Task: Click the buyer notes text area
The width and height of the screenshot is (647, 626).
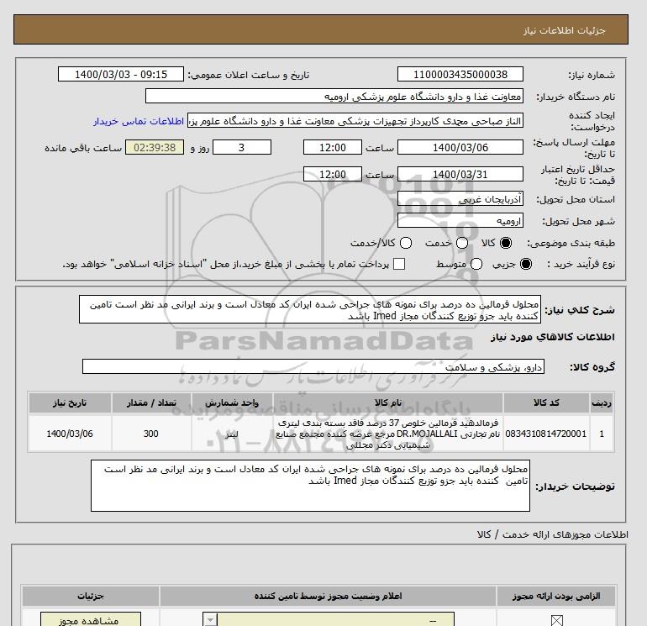Action: [310, 485]
